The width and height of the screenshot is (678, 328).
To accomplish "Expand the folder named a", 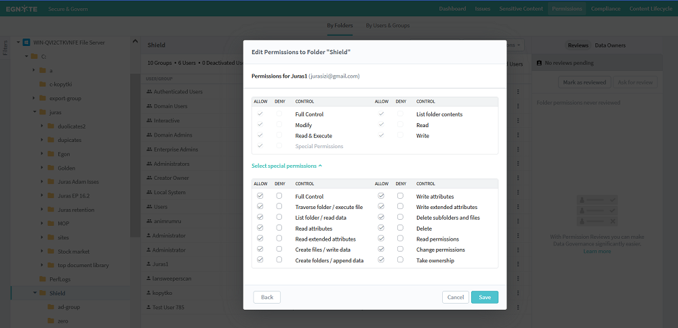I will coord(34,70).
